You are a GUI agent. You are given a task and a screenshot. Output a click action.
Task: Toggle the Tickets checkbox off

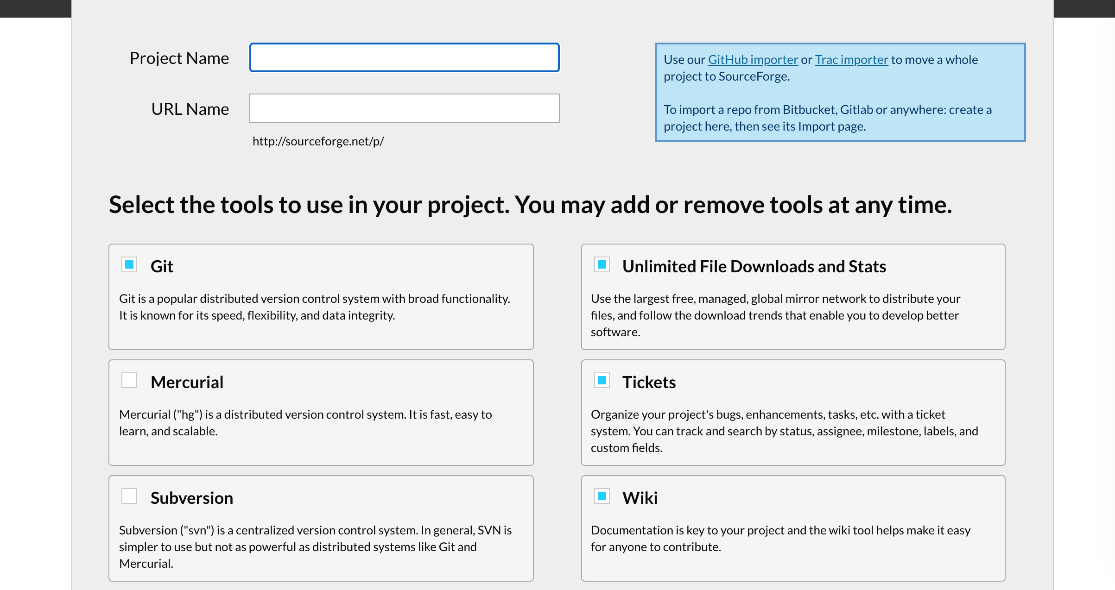(602, 381)
